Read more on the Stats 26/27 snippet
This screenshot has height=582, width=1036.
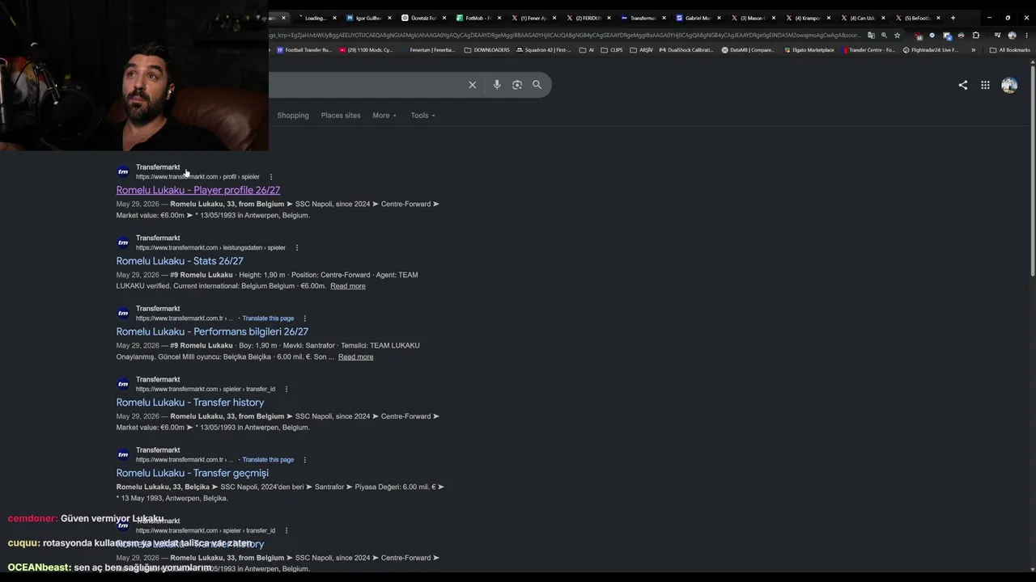click(348, 286)
